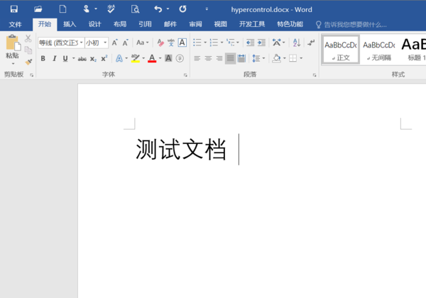Toggle italic formatting

pyautogui.click(x=55, y=58)
